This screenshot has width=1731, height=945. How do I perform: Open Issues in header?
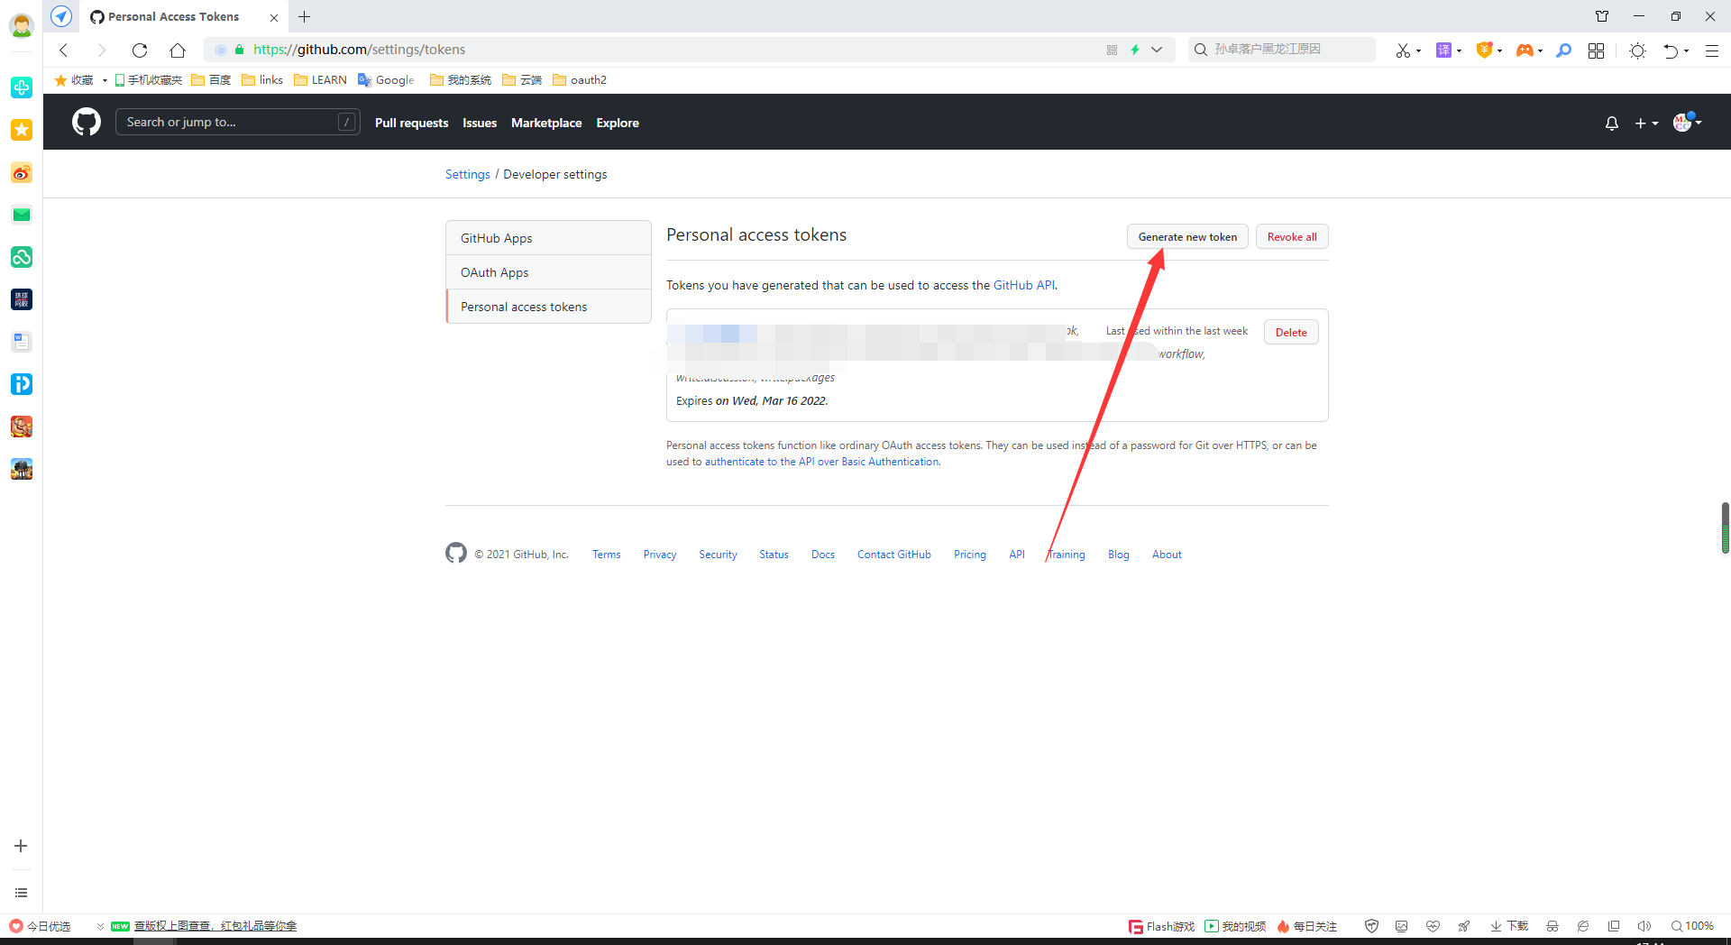[x=480, y=124]
